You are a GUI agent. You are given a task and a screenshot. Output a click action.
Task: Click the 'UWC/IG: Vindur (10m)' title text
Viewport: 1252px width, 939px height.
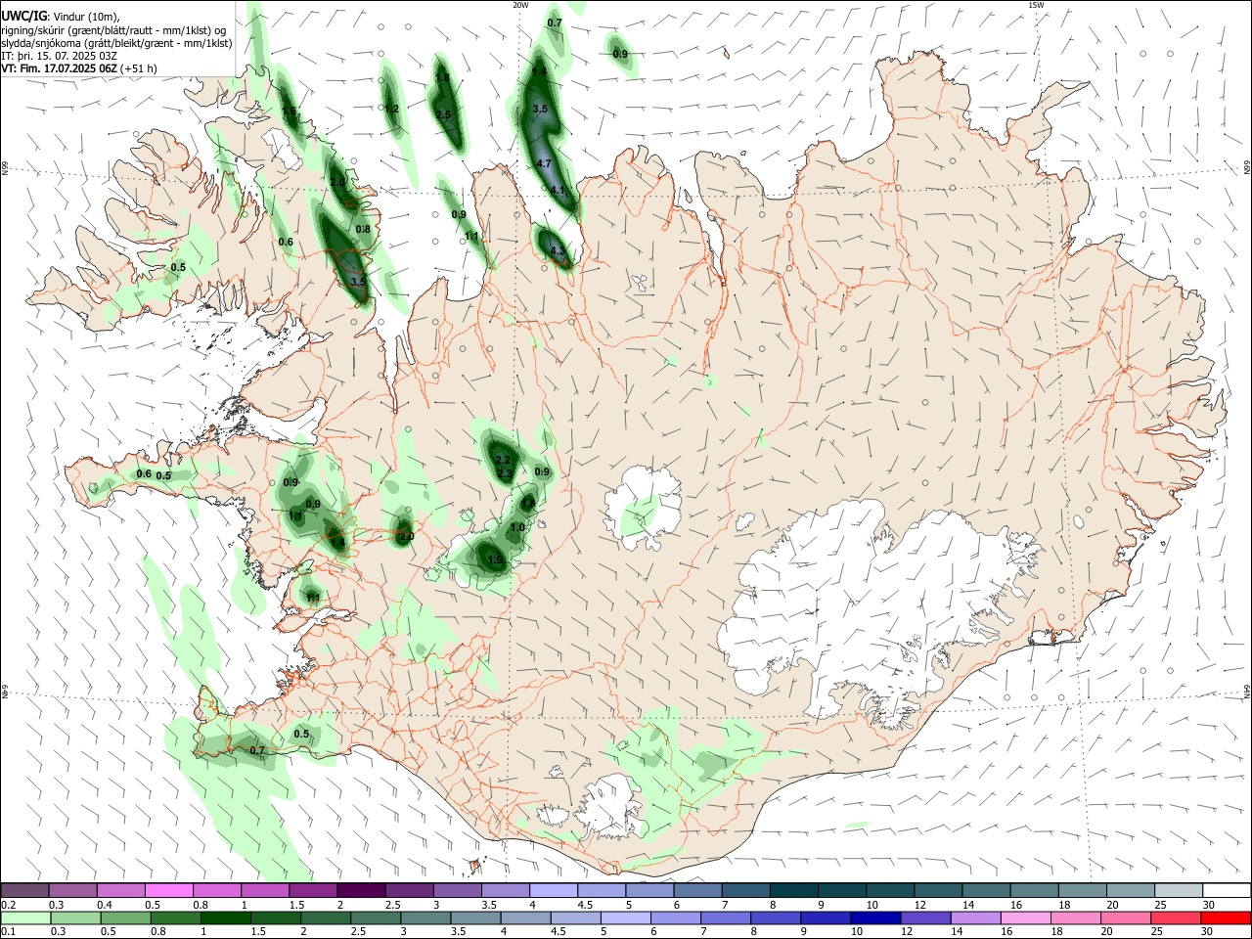tap(61, 16)
